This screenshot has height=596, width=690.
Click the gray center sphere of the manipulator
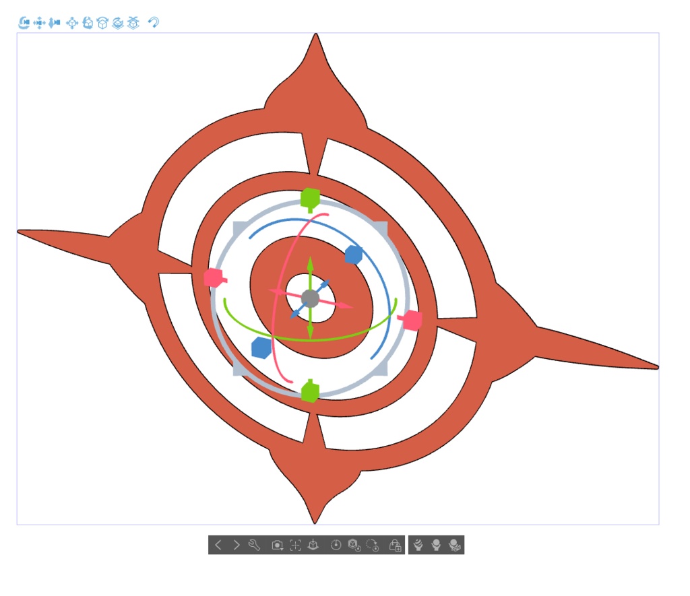(x=310, y=298)
